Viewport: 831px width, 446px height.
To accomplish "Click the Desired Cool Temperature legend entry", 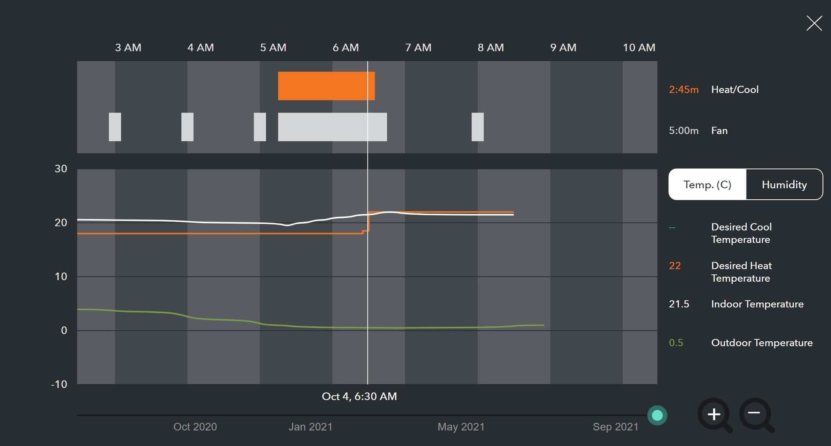I will pyautogui.click(x=741, y=233).
